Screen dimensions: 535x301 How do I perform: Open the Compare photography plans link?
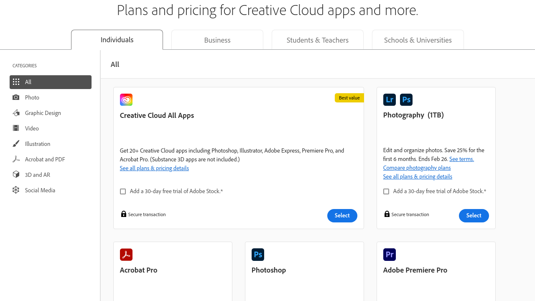pyautogui.click(x=417, y=168)
